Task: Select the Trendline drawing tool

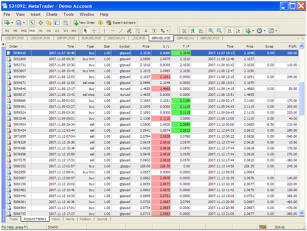Action: point(121,31)
